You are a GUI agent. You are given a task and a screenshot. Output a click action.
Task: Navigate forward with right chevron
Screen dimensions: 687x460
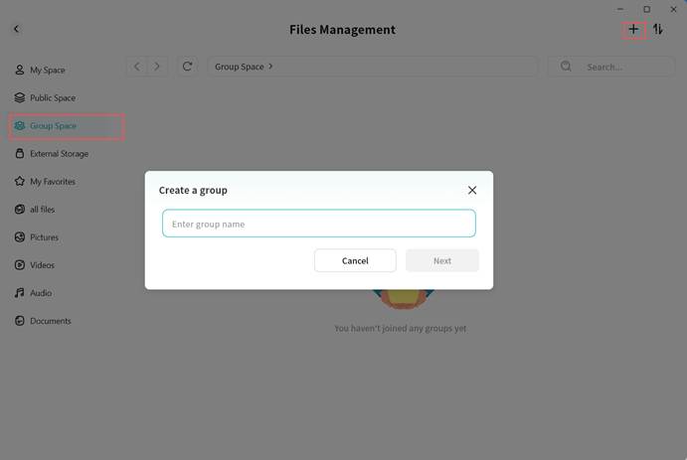click(157, 67)
